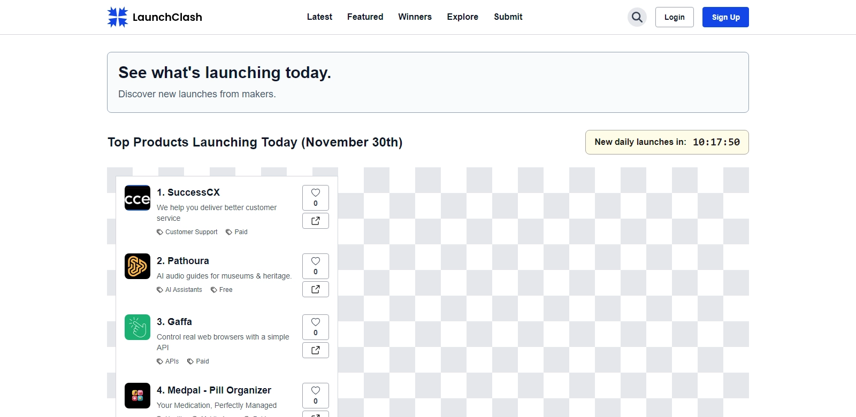The height and width of the screenshot is (417, 856).
Task: Open SuccessCX external link icon
Action: pyautogui.click(x=316, y=221)
